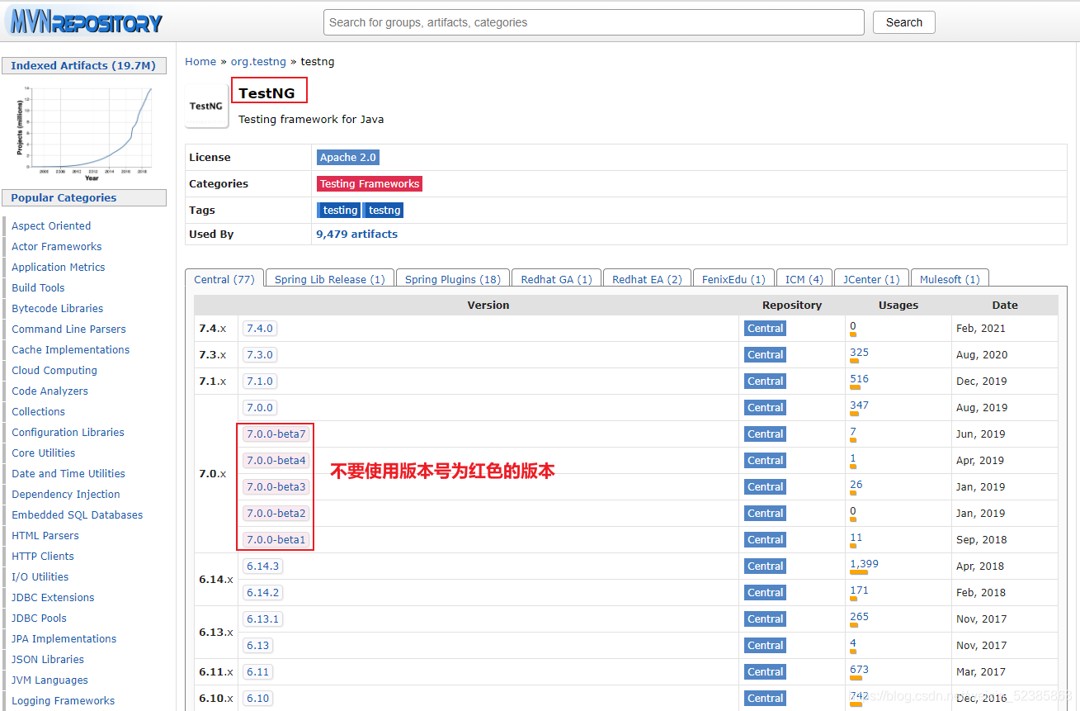Switch to ICM (4) tab
1080x711 pixels.
(x=804, y=279)
